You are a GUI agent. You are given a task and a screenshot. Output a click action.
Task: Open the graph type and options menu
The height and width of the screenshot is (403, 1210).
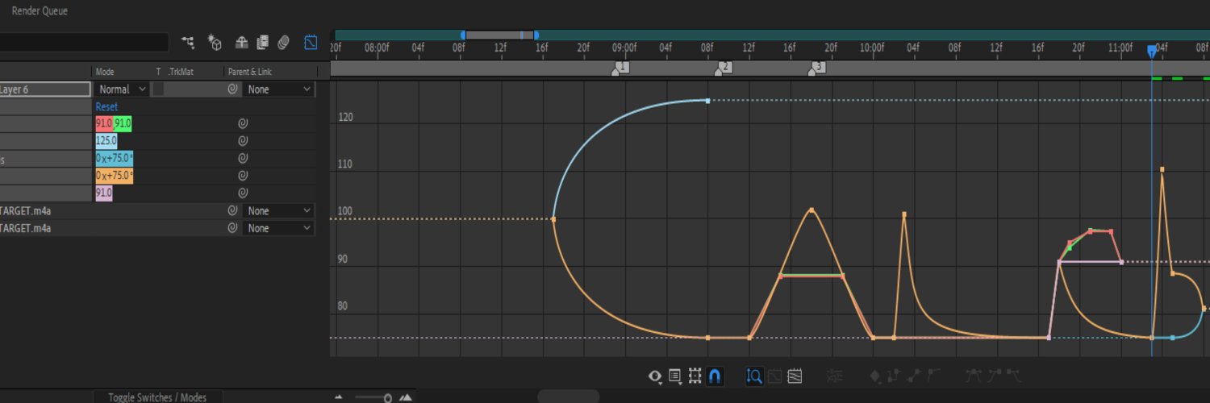pos(675,376)
